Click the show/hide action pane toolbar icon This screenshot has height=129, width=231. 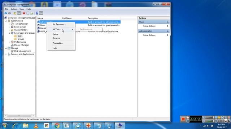click(x=41, y=13)
